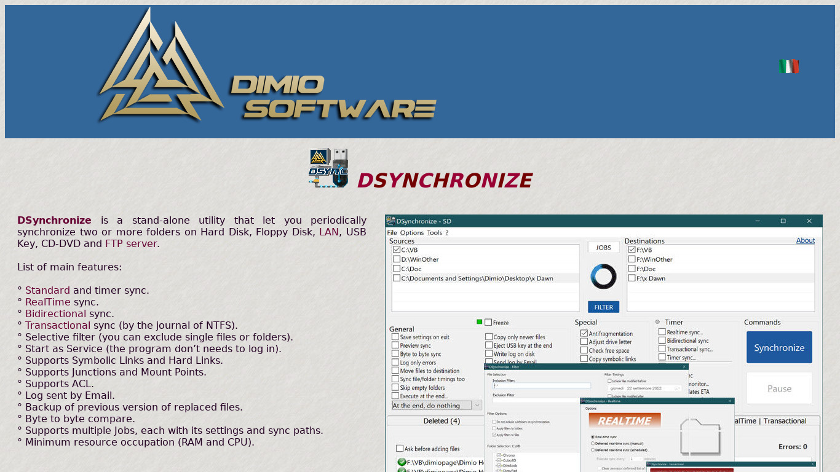
Task: Click the circular progress ring below JOBS
Action: pyautogui.click(x=603, y=277)
